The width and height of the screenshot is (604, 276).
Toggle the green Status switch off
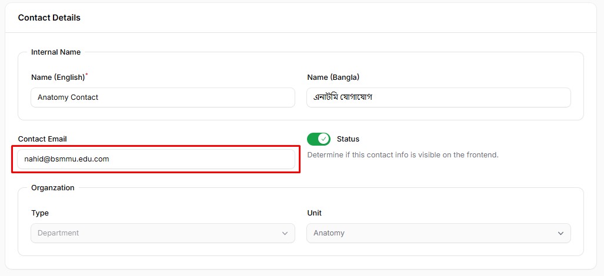319,139
